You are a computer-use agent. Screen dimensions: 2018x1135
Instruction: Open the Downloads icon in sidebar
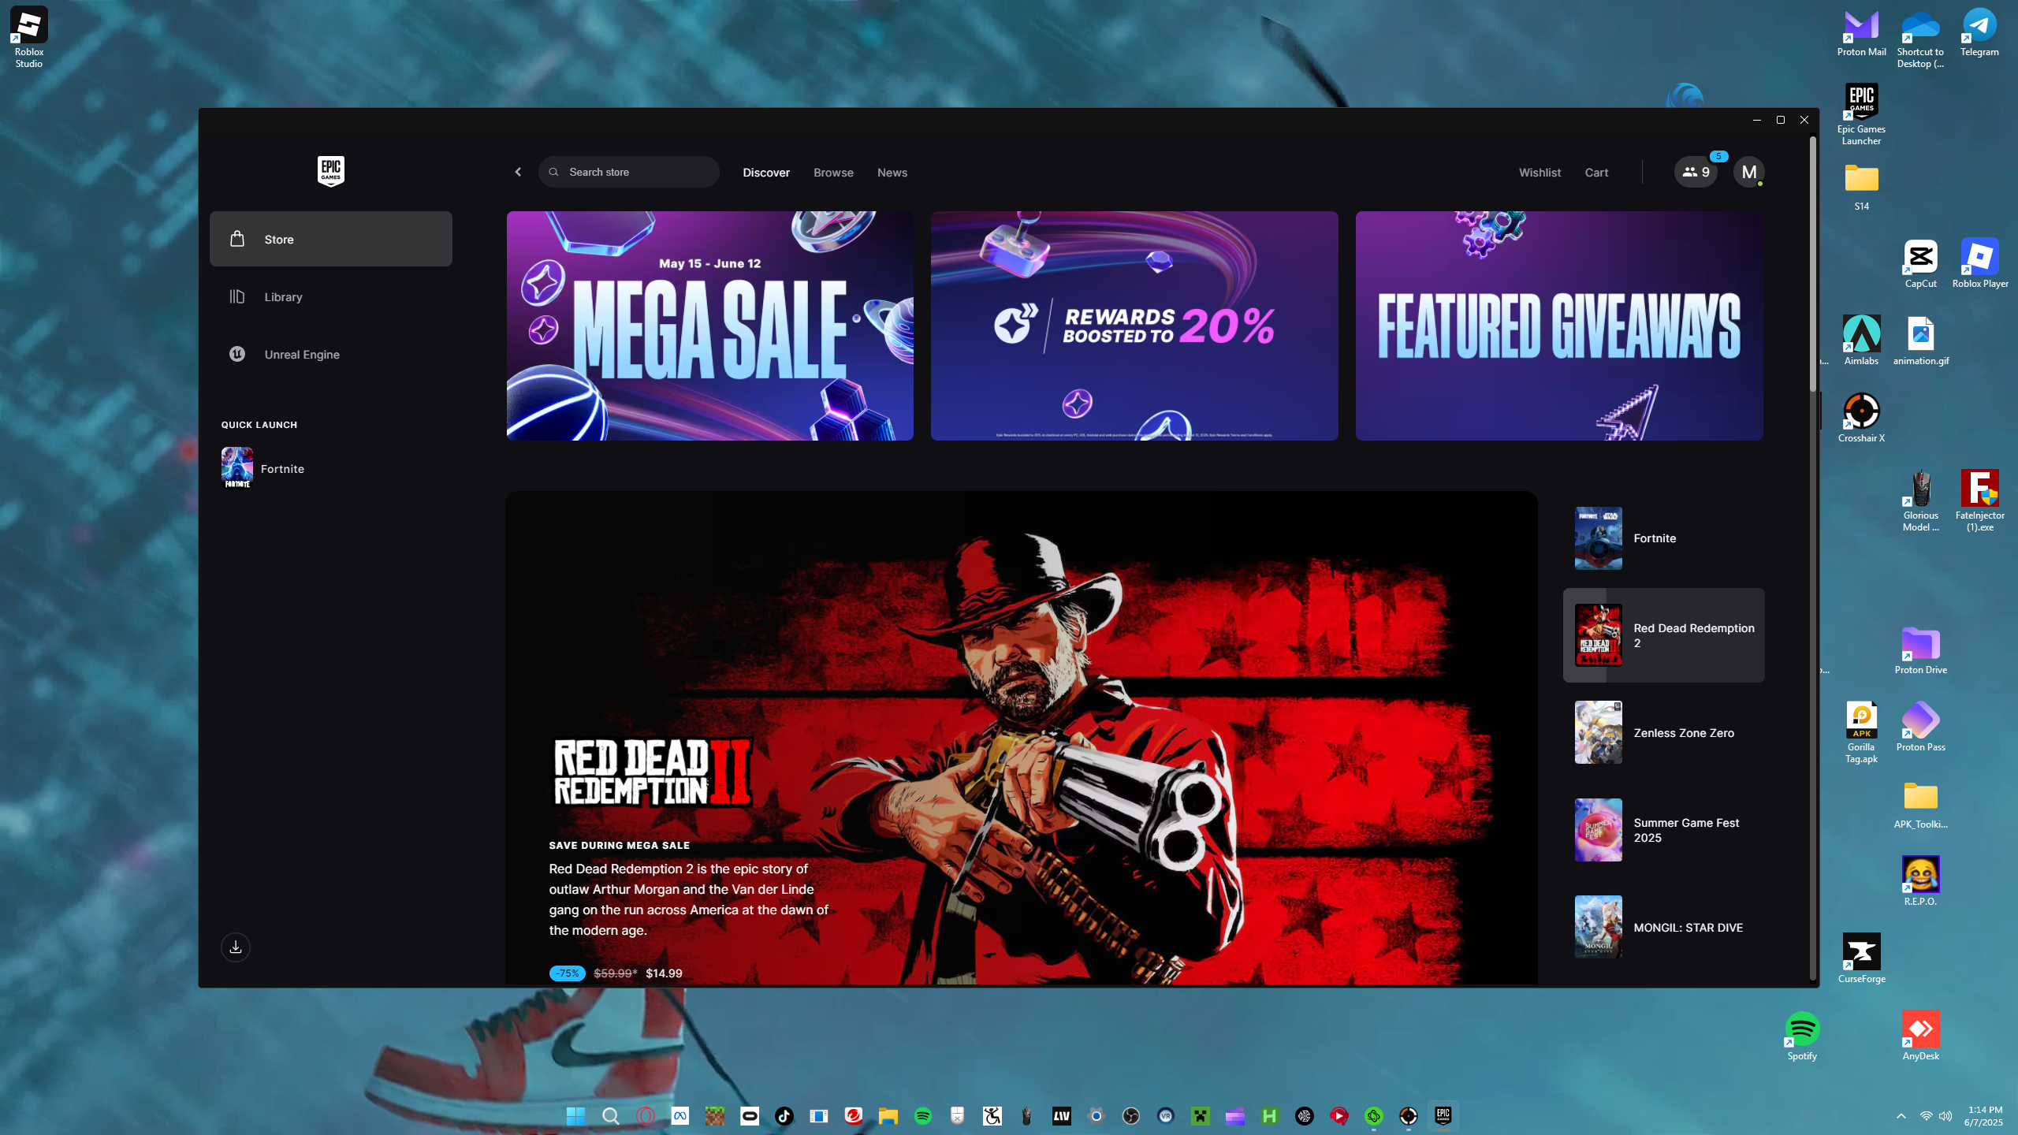coord(235,947)
